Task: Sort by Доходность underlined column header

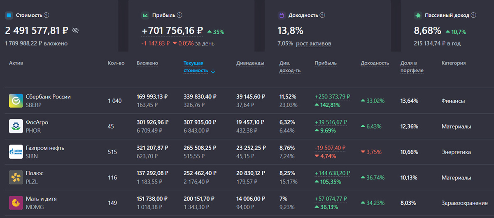Action: [375, 63]
